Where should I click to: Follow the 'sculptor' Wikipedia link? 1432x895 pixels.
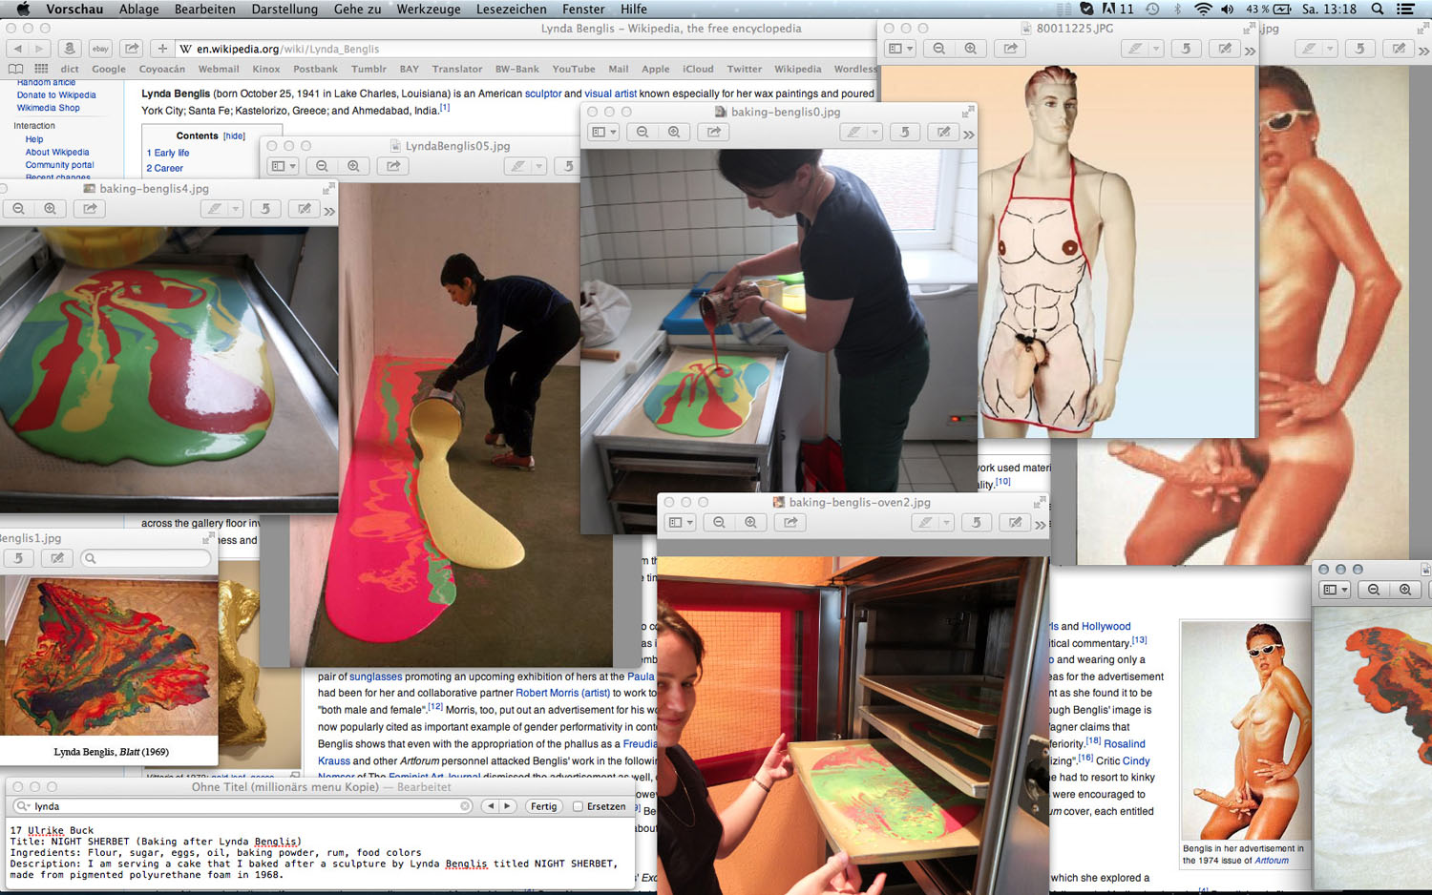tap(543, 94)
